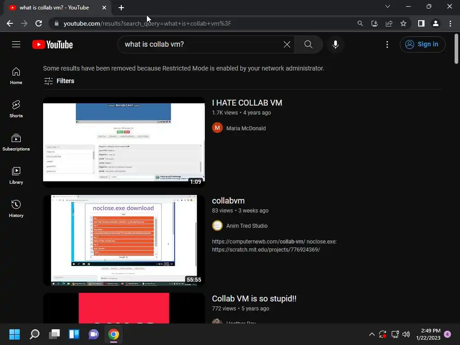This screenshot has width=460, height=345.
Task: Clear the search query with X
Action: 287,44
